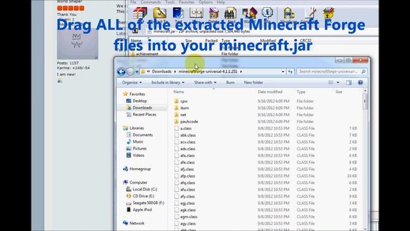410x231 pixels.
Task: Click the scroll up arrow in file list
Action: click(365, 91)
